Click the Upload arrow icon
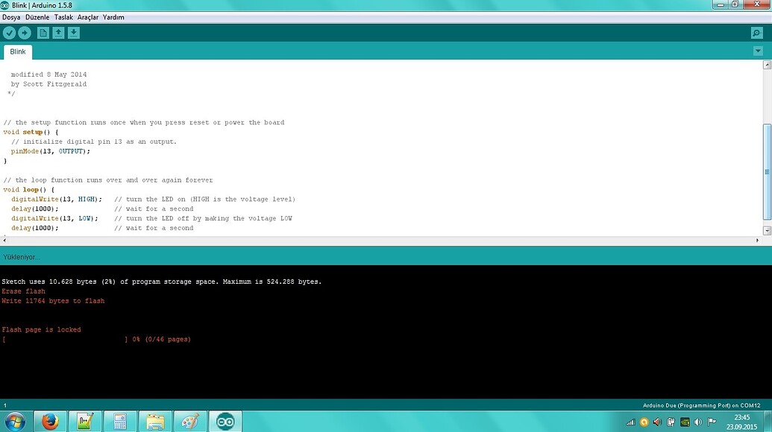The image size is (772, 432). tap(24, 32)
